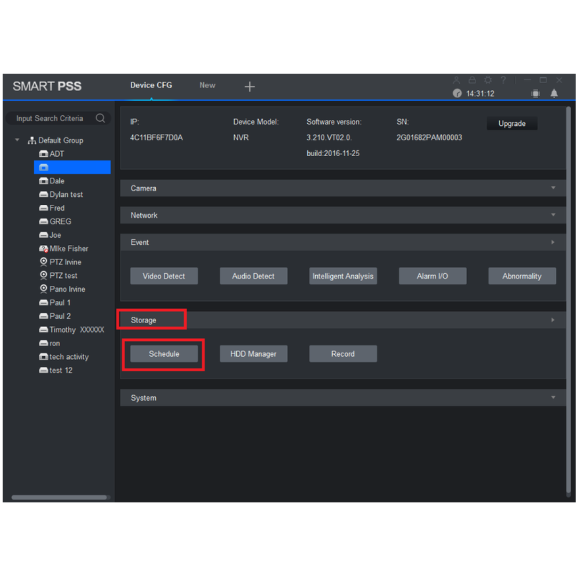Click the Storage section header label
Viewport: 576px width, 576px height.
(143, 320)
